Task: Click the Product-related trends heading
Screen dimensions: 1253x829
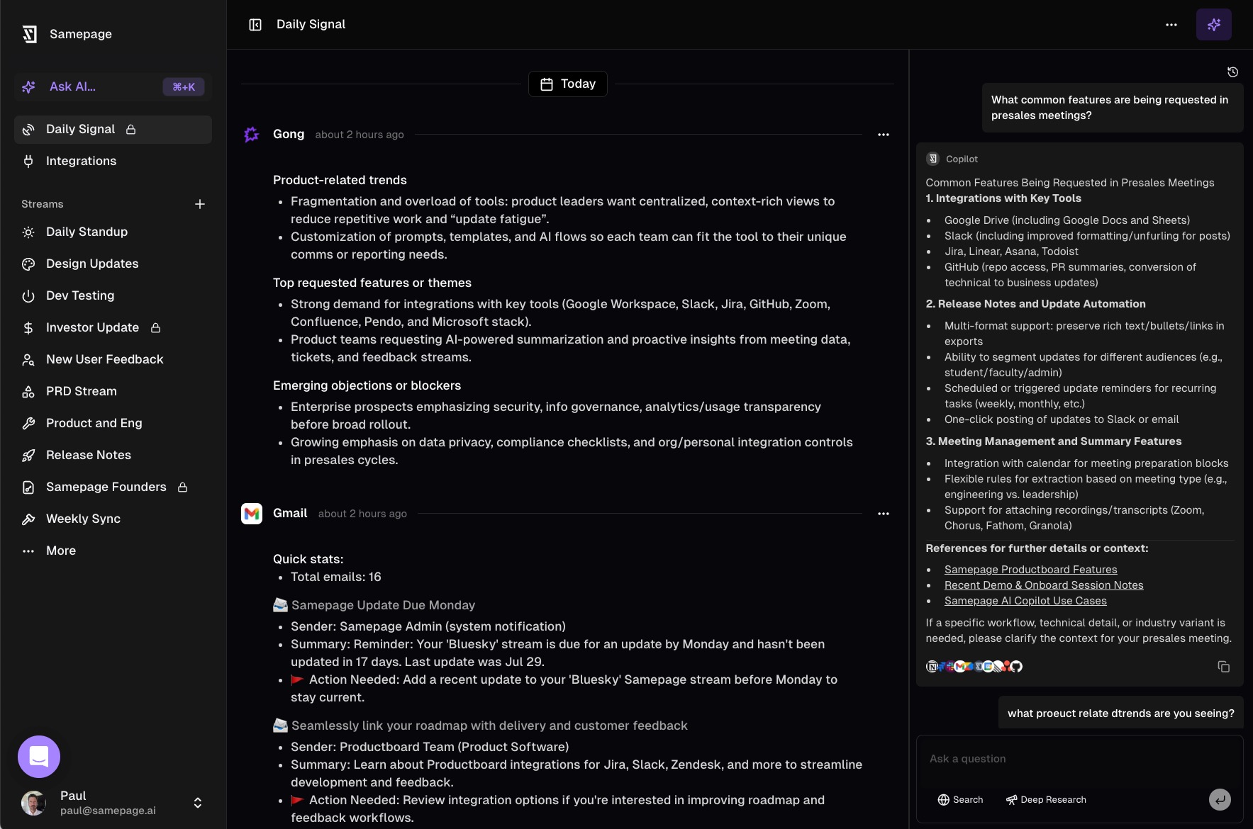Action: coord(340,180)
